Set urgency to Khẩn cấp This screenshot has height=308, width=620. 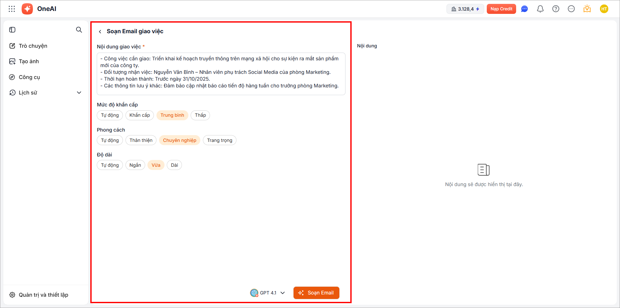click(140, 115)
